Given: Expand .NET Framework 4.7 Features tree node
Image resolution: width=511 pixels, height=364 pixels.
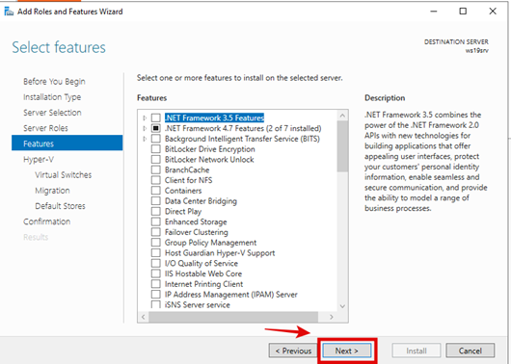Looking at the screenshot, I should (145, 128).
